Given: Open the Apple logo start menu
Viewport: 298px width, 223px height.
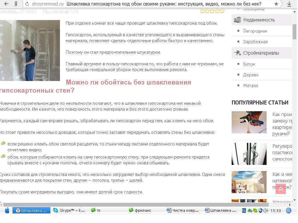Looking at the screenshot, I should 7,210.
